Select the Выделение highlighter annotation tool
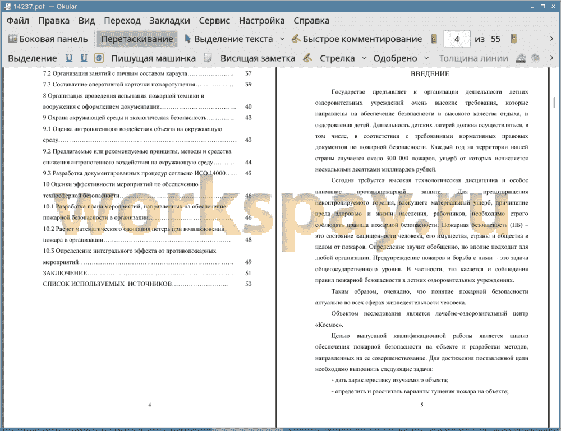561x431 pixels. [32, 58]
